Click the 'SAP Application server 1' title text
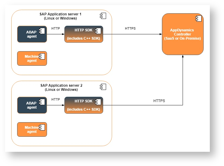The image size is (224, 166). pyautogui.click(x=60, y=14)
